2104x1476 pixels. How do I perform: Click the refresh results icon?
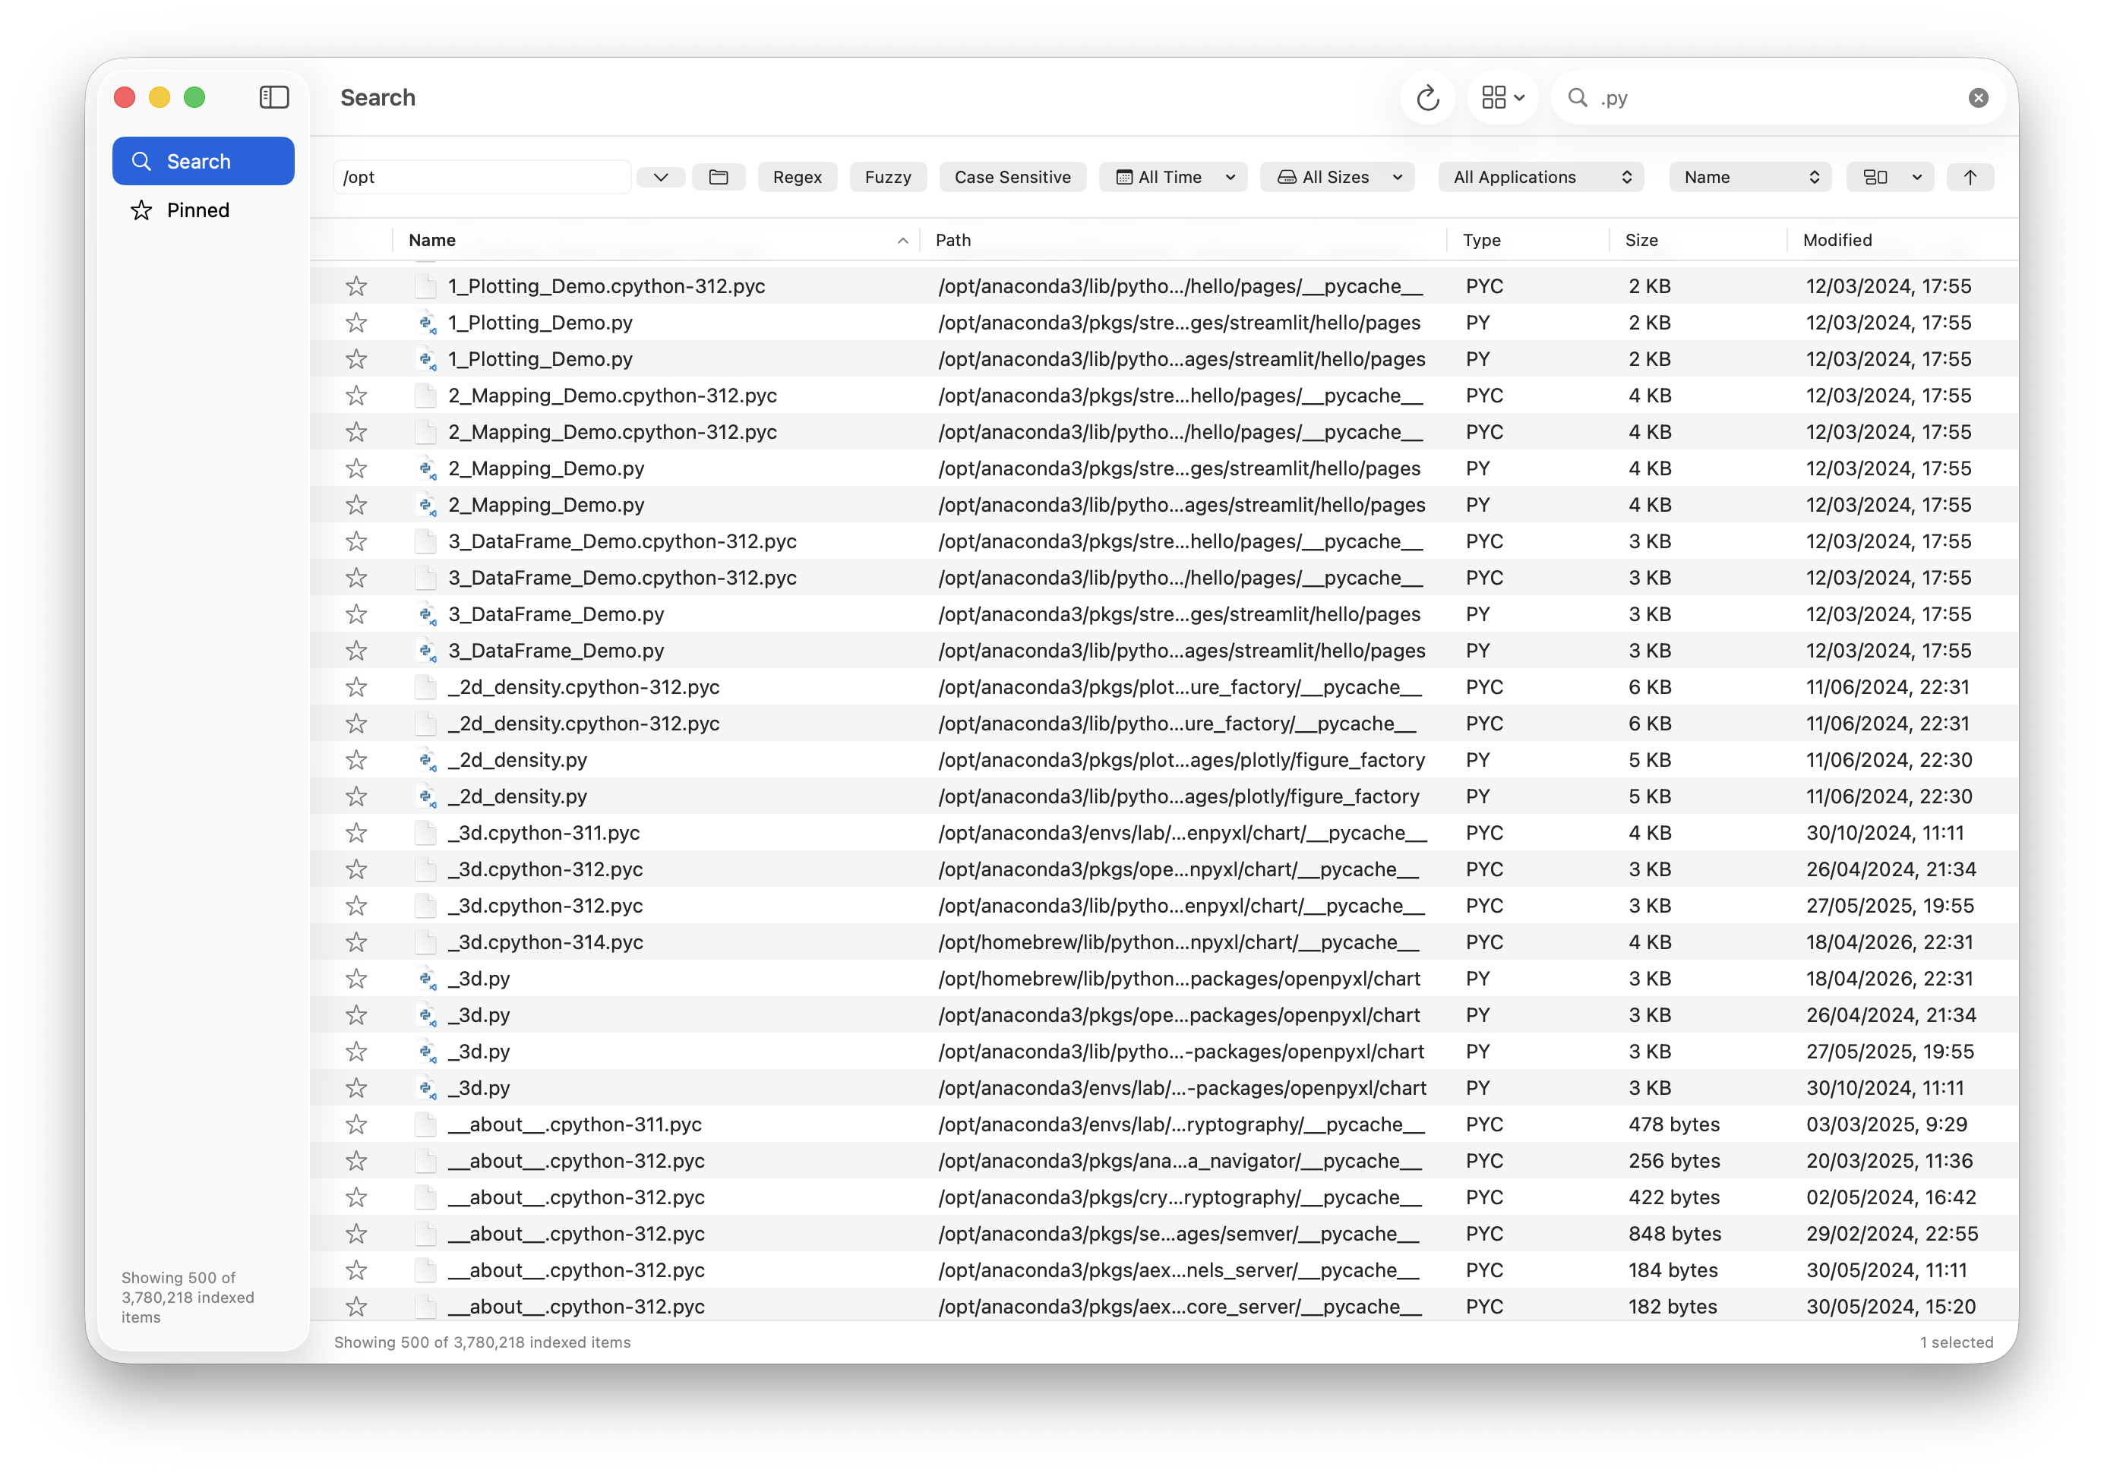click(x=1426, y=97)
